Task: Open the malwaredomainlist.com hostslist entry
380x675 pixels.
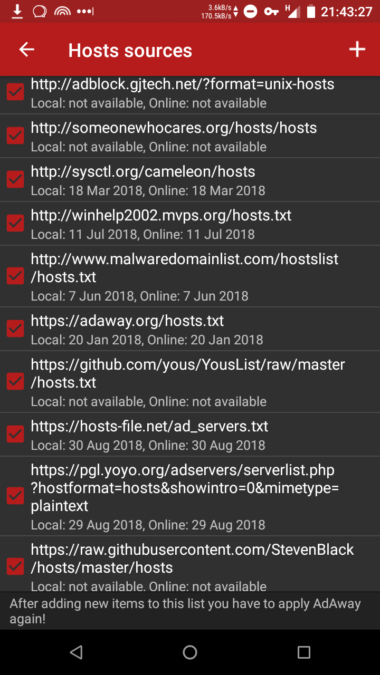Action: [x=190, y=276]
